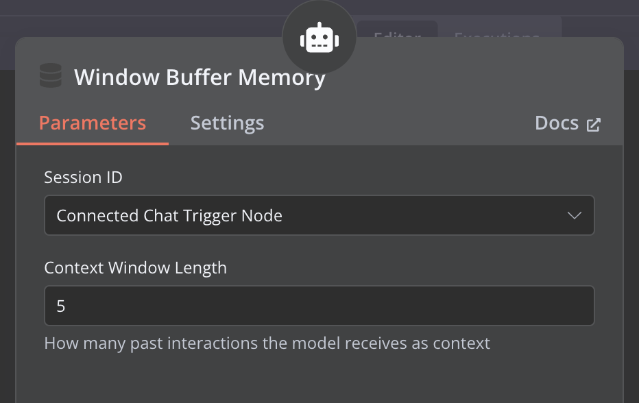Select the Parameters tab
Screen dimensions: 639x403
(x=93, y=123)
